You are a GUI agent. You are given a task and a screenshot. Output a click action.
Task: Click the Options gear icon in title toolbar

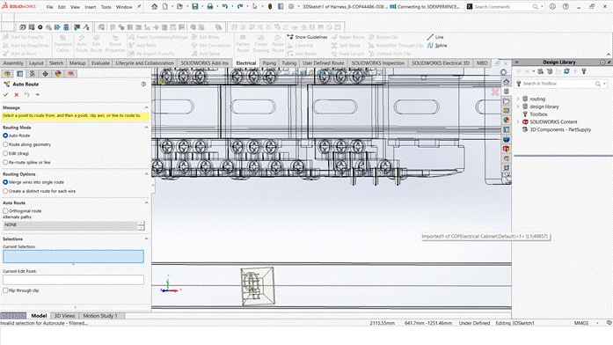click(x=291, y=7)
